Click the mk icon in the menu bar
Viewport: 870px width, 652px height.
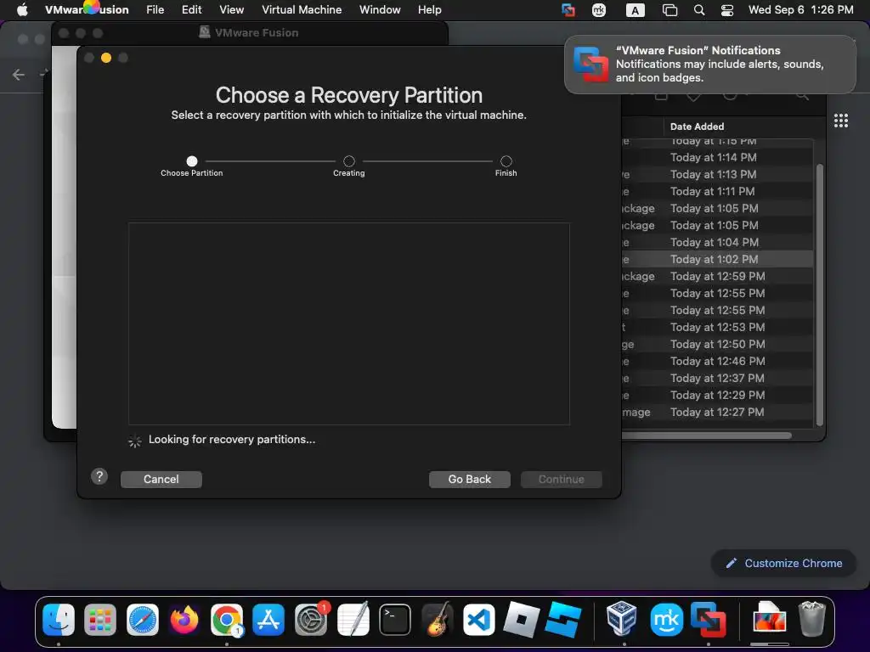(x=599, y=10)
